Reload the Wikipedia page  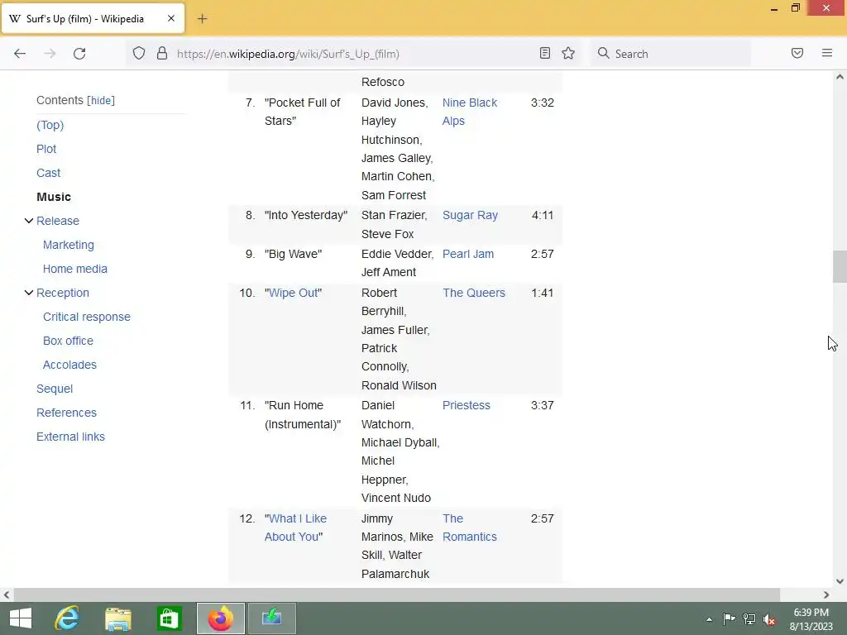click(79, 54)
